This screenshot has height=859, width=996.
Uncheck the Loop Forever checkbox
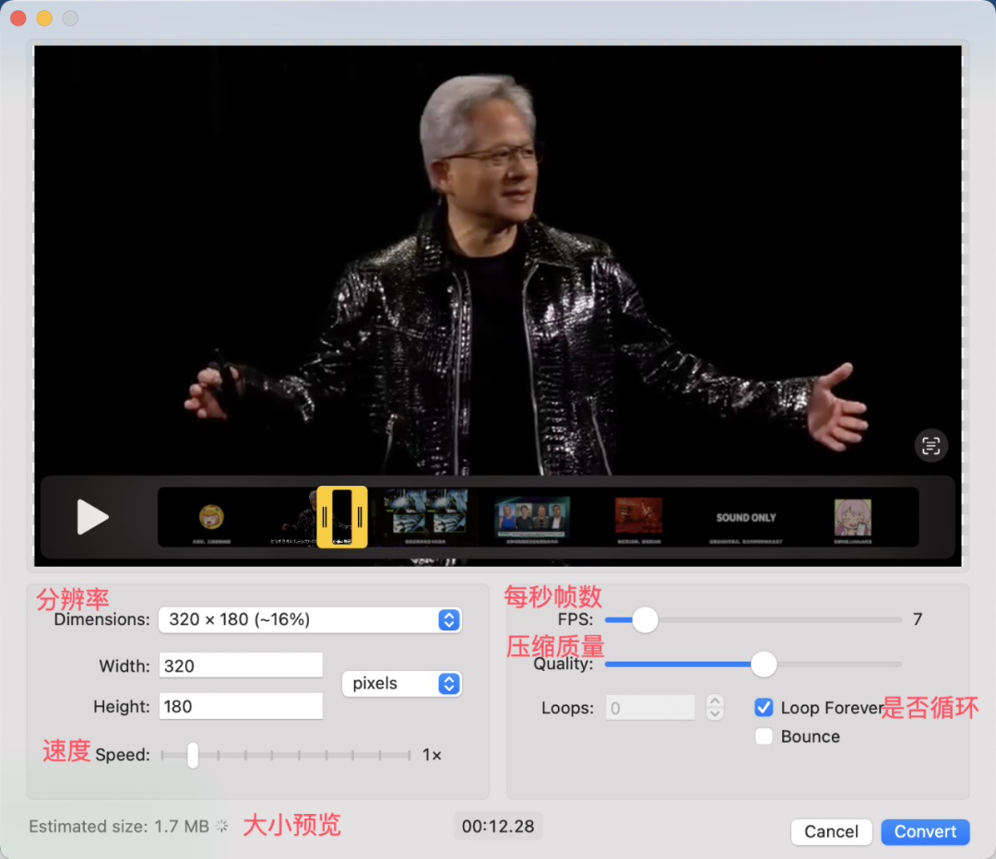[765, 707]
